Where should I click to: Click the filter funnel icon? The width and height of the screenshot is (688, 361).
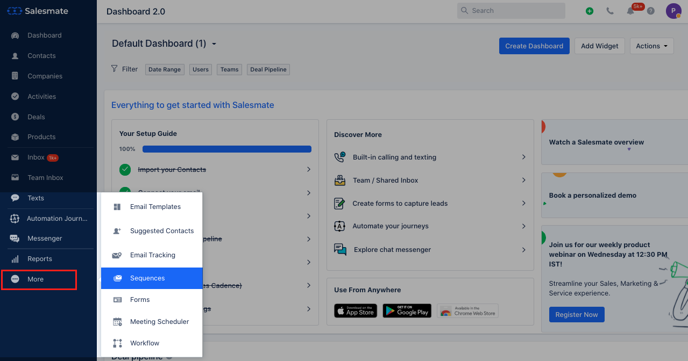tap(114, 69)
